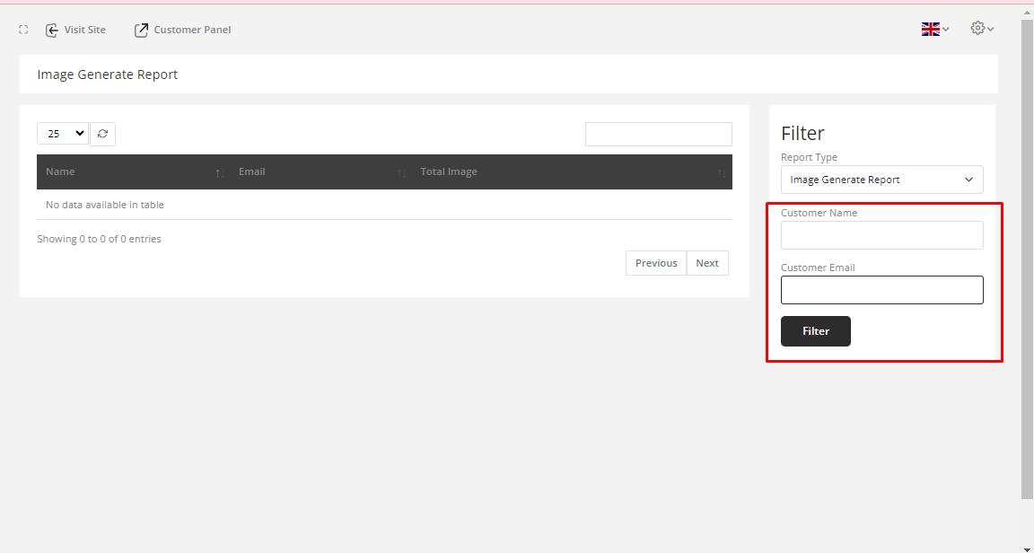The width and height of the screenshot is (1034, 553).
Task: Open the Customer Panel link
Action: coord(192,30)
